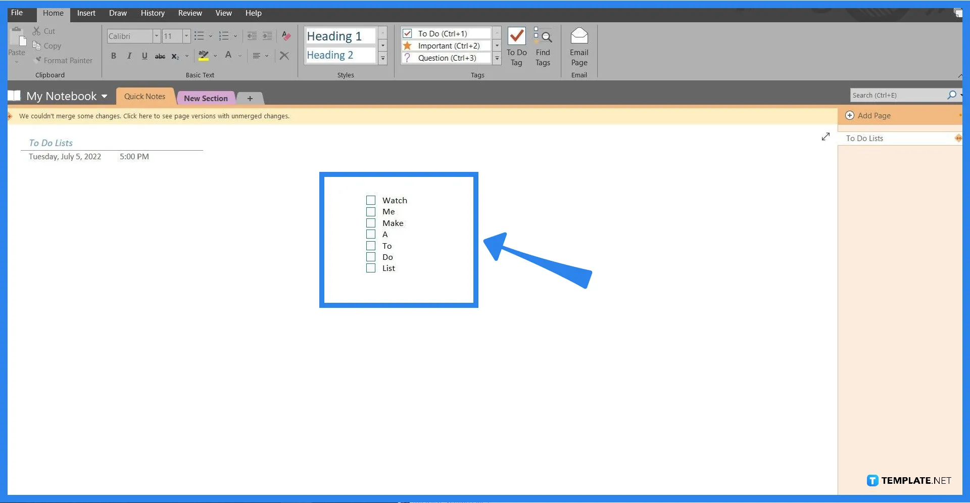
Task: Expand the Styles gallery with its lower arrow
Action: (382, 59)
